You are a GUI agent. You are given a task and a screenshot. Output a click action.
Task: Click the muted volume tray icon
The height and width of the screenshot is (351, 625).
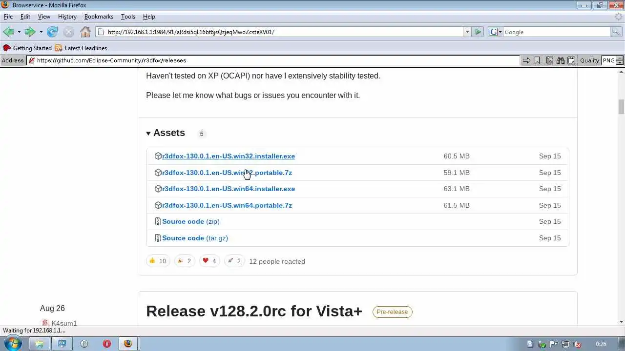(x=578, y=344)
